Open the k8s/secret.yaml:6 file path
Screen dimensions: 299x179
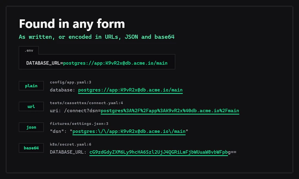tap(70, 144)
